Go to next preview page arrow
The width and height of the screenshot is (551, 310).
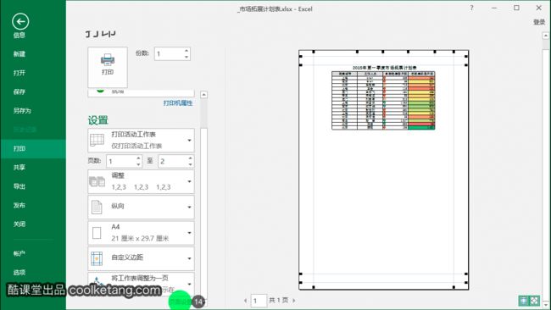pos(294,301)
